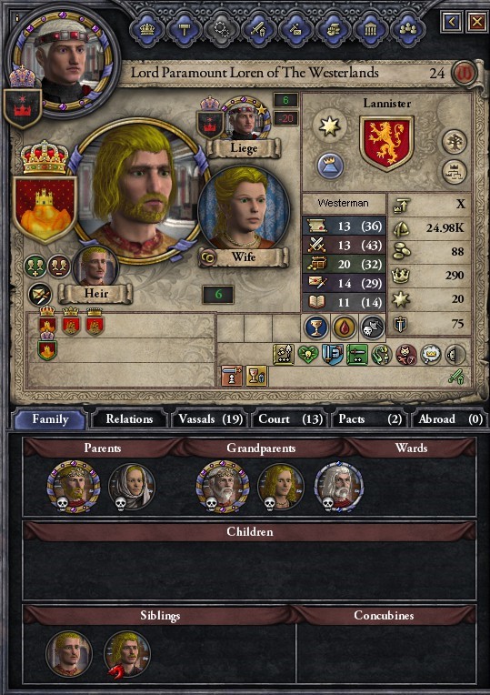Open the Realm crown icon in top bar
The height and width of the screenshot is (695, 490).
pyautogui.click(x=147, y=29)
